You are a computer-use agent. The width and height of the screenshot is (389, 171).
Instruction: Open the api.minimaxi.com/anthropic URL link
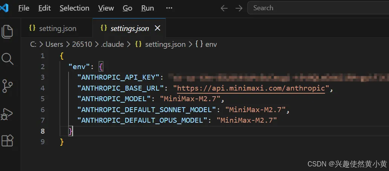tap(251, 88)
